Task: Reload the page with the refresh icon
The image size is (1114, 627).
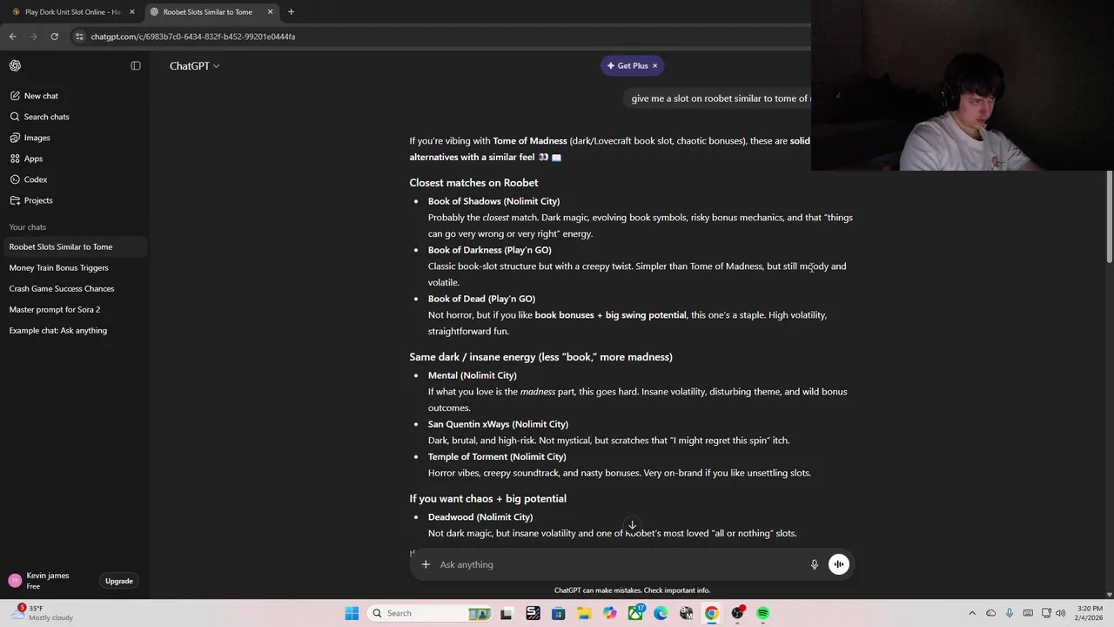Action: click(x=54, y=37)
